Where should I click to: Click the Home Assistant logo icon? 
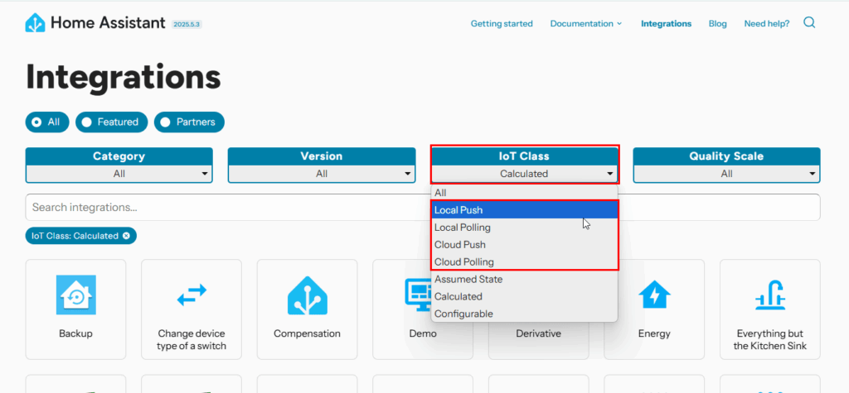point(36,23)
